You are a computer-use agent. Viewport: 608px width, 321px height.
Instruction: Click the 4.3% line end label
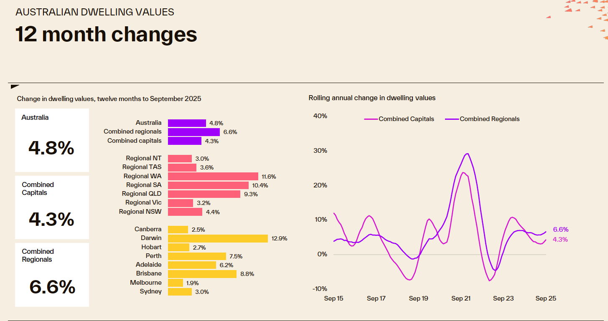tap(560, 240)
